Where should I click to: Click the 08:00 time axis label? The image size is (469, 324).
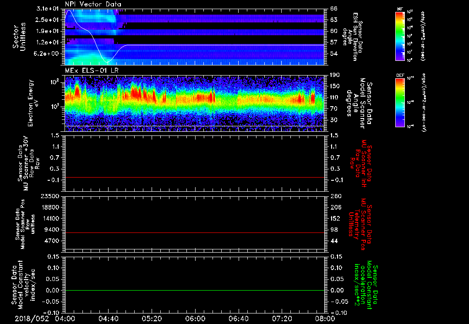tap(325, 319)
